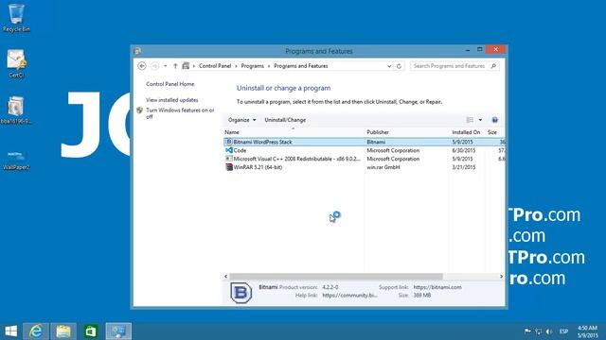Click the Visual Studio Code row icon

pyautogui.click(x=229, y=150)
